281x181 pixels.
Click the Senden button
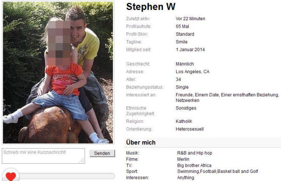102,153
